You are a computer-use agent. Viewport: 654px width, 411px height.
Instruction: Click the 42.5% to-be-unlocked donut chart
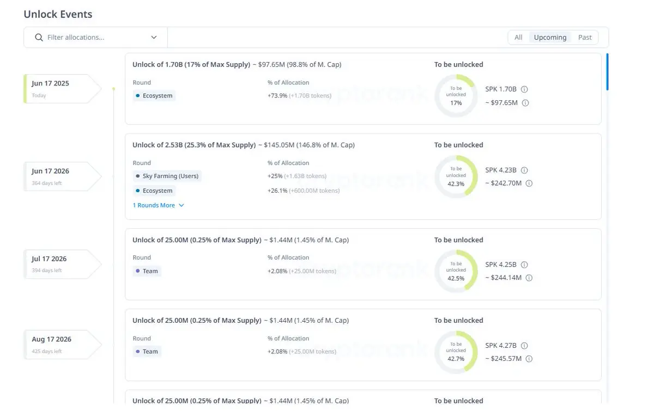pyautogui.click(x=456, y=271)
